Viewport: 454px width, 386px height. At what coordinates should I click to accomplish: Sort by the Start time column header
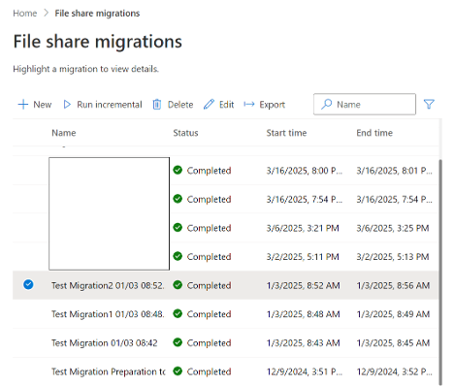286,133
